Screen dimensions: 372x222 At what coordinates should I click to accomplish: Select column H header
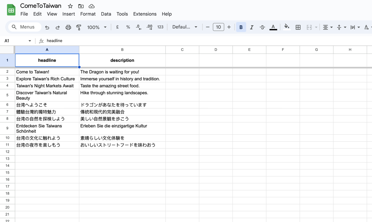pyautogui.click(x=350, y=50)
